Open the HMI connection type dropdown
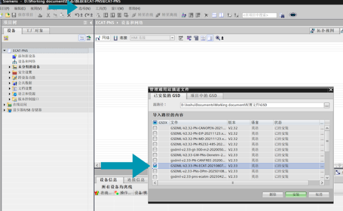 (x=173, y=38)
